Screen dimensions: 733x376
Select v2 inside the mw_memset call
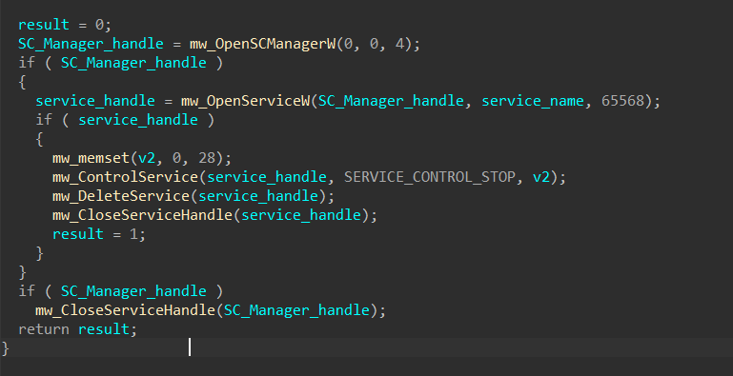point(146,158)
